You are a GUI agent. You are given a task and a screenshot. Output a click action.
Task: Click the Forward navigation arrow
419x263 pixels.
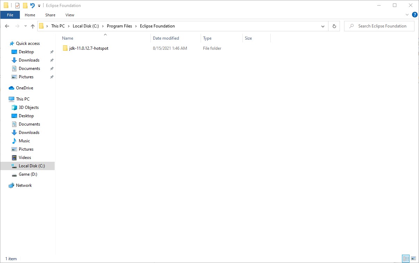point(17,26)
